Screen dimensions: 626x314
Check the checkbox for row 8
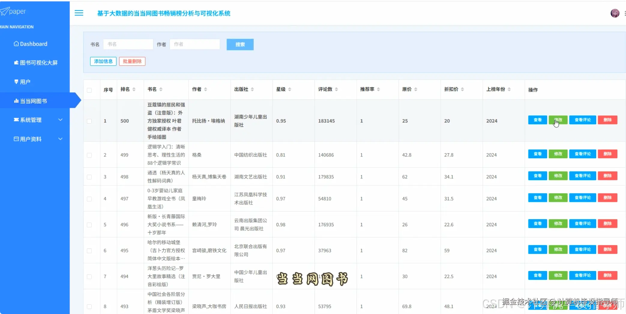[89, 306]
